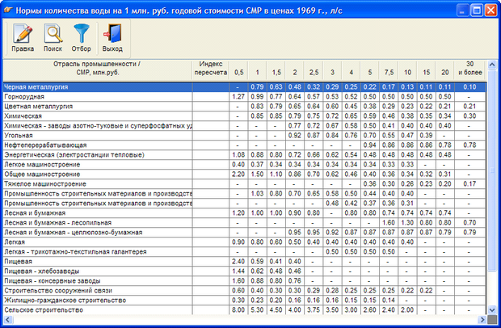Close the window with the red X
501x328 pixels.
[490, 11]
